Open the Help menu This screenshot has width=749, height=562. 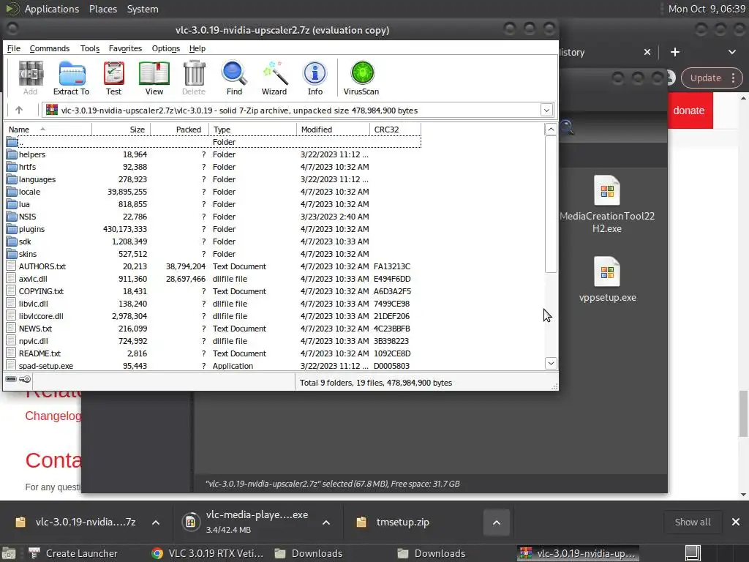pyautogui.click(x=197, y=48)
